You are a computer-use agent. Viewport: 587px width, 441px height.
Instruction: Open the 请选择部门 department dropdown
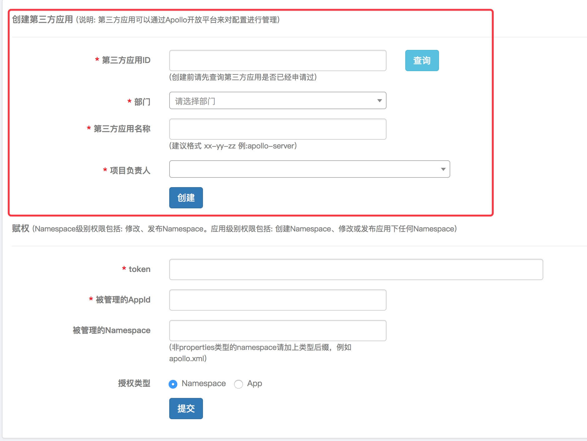tap(278, 100)
